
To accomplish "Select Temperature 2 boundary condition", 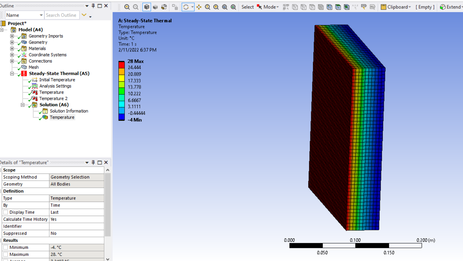I will click(x=53, y=98).
